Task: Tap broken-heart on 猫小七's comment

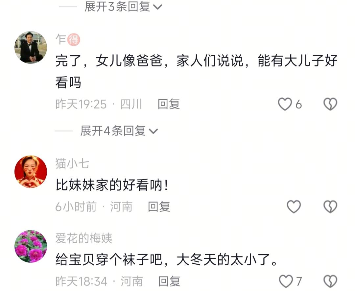Action: [330, 206]
